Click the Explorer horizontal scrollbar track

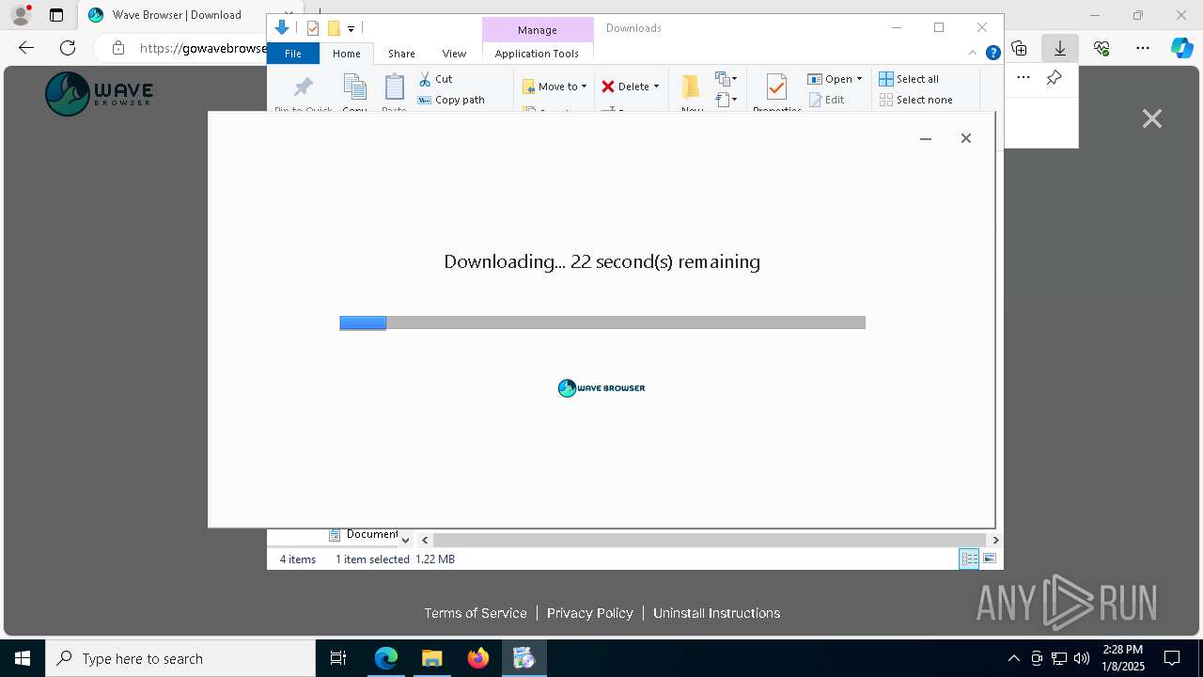click(x=710, y=540)
